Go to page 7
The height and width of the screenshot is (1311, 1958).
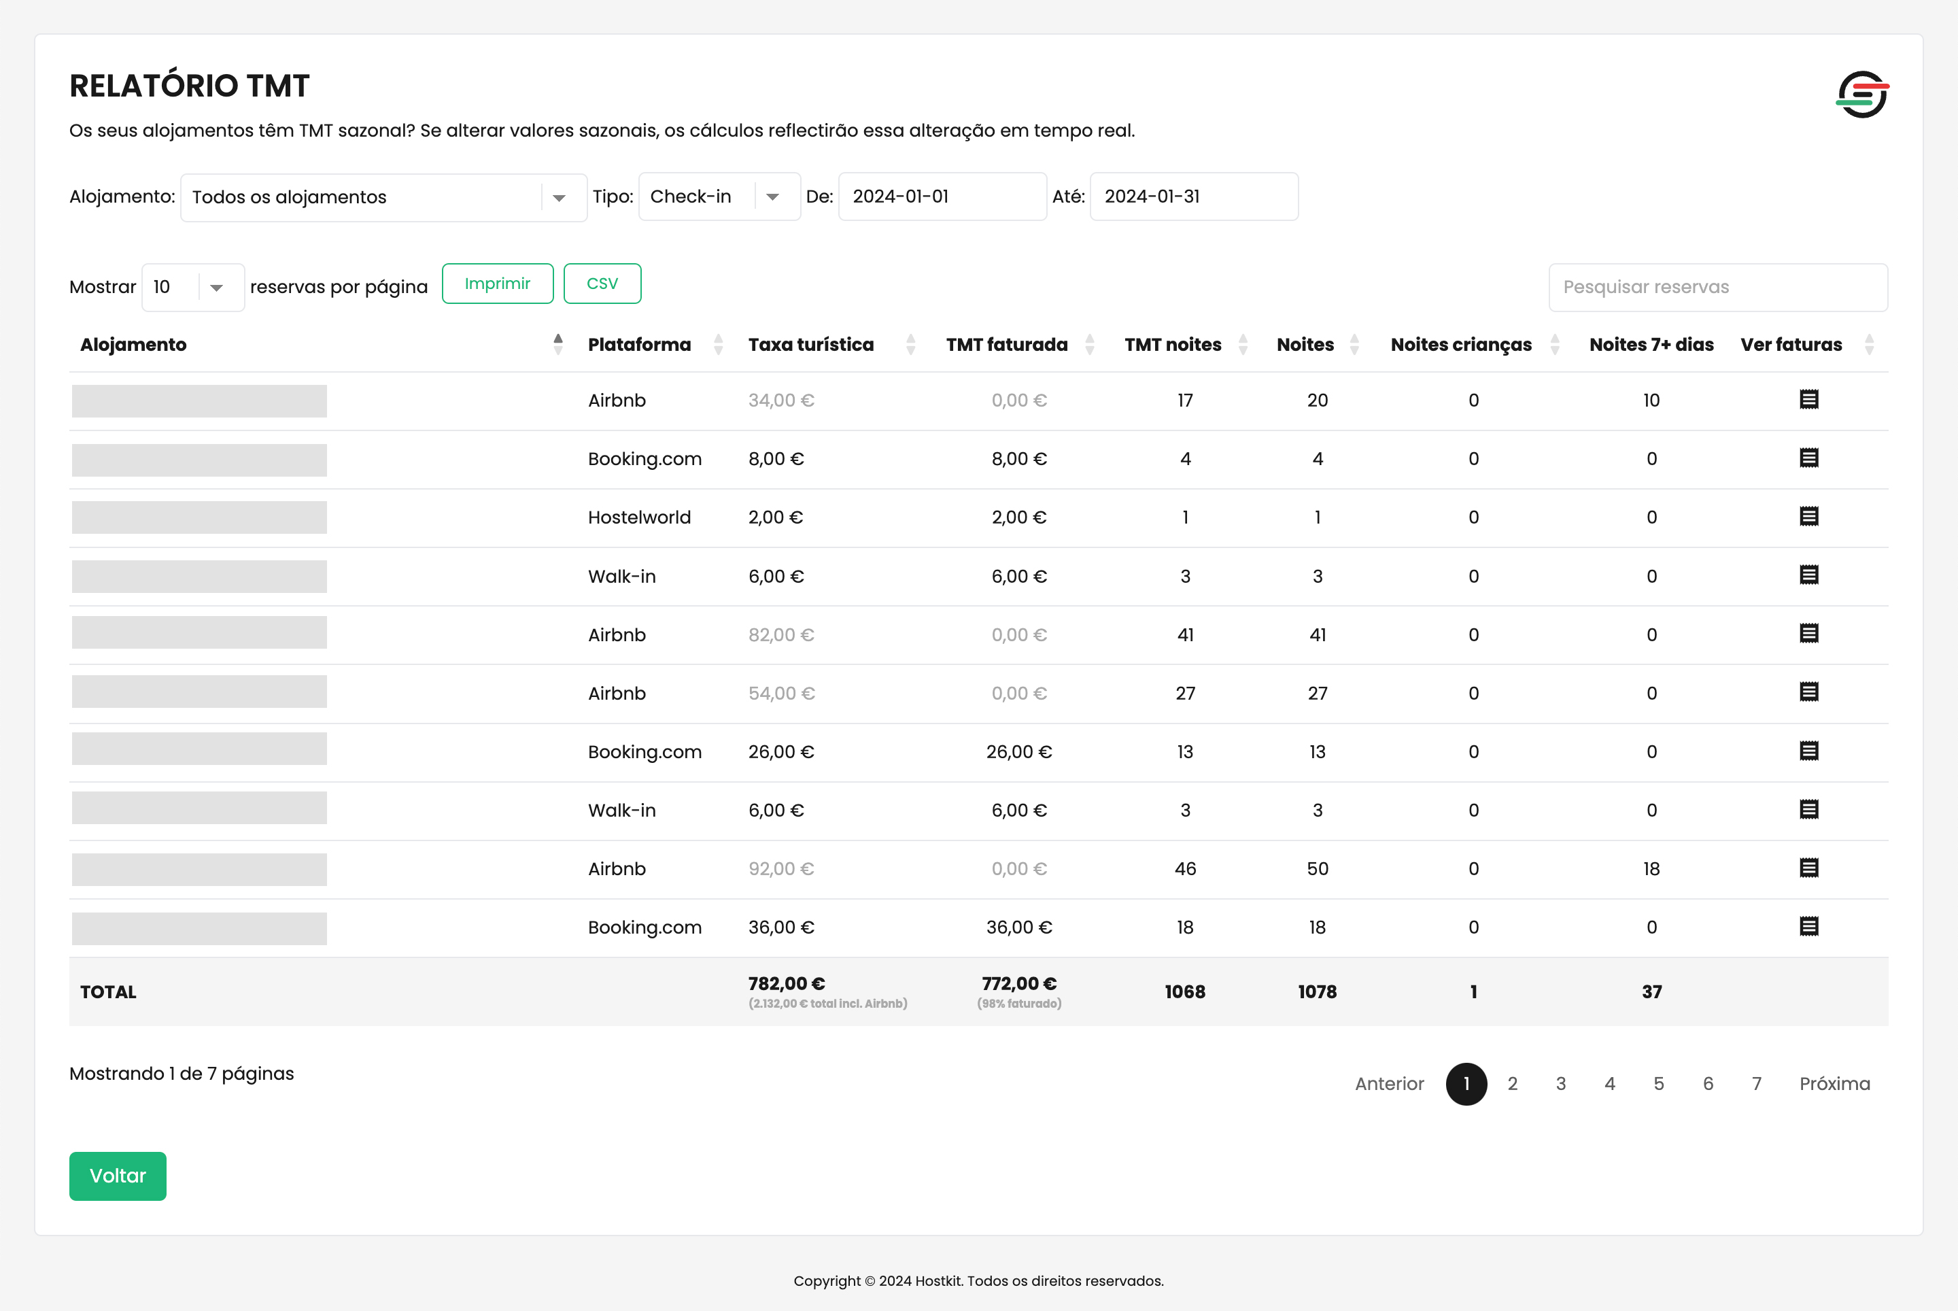[1757, 1084]
